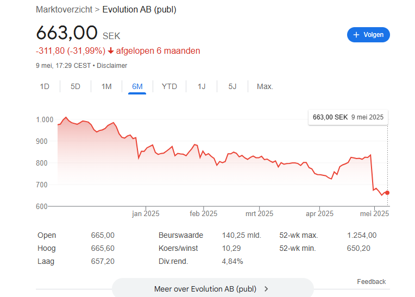415x297 pixels.
Task: Click the 663,00 SEK 9 mei 2025 tooltip
Action: click(x=348, y=117)
